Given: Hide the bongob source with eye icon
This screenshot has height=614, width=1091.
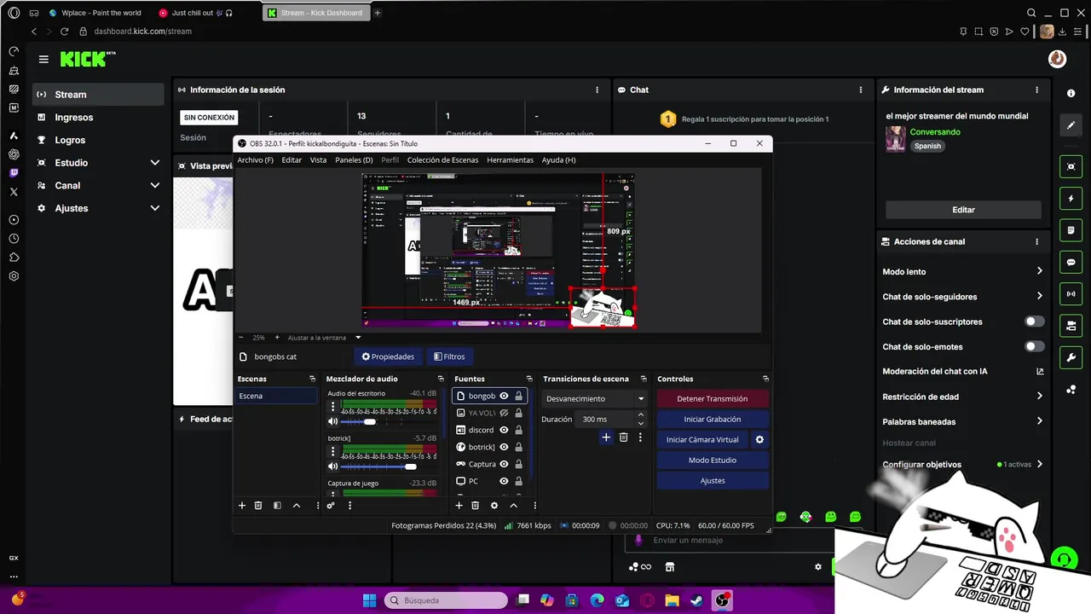Looking at the screenshot, I should pyautogui.click(x=504, y=396).
